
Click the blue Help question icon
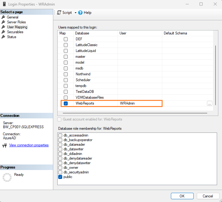pos(80,13)
